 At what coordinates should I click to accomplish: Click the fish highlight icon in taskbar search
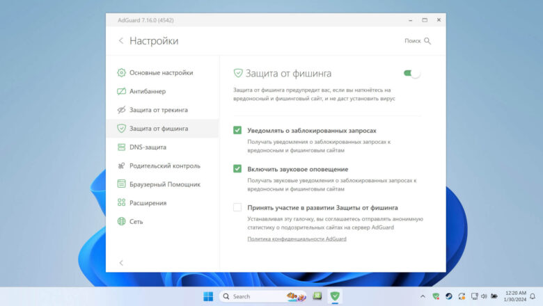click(296, 296)
